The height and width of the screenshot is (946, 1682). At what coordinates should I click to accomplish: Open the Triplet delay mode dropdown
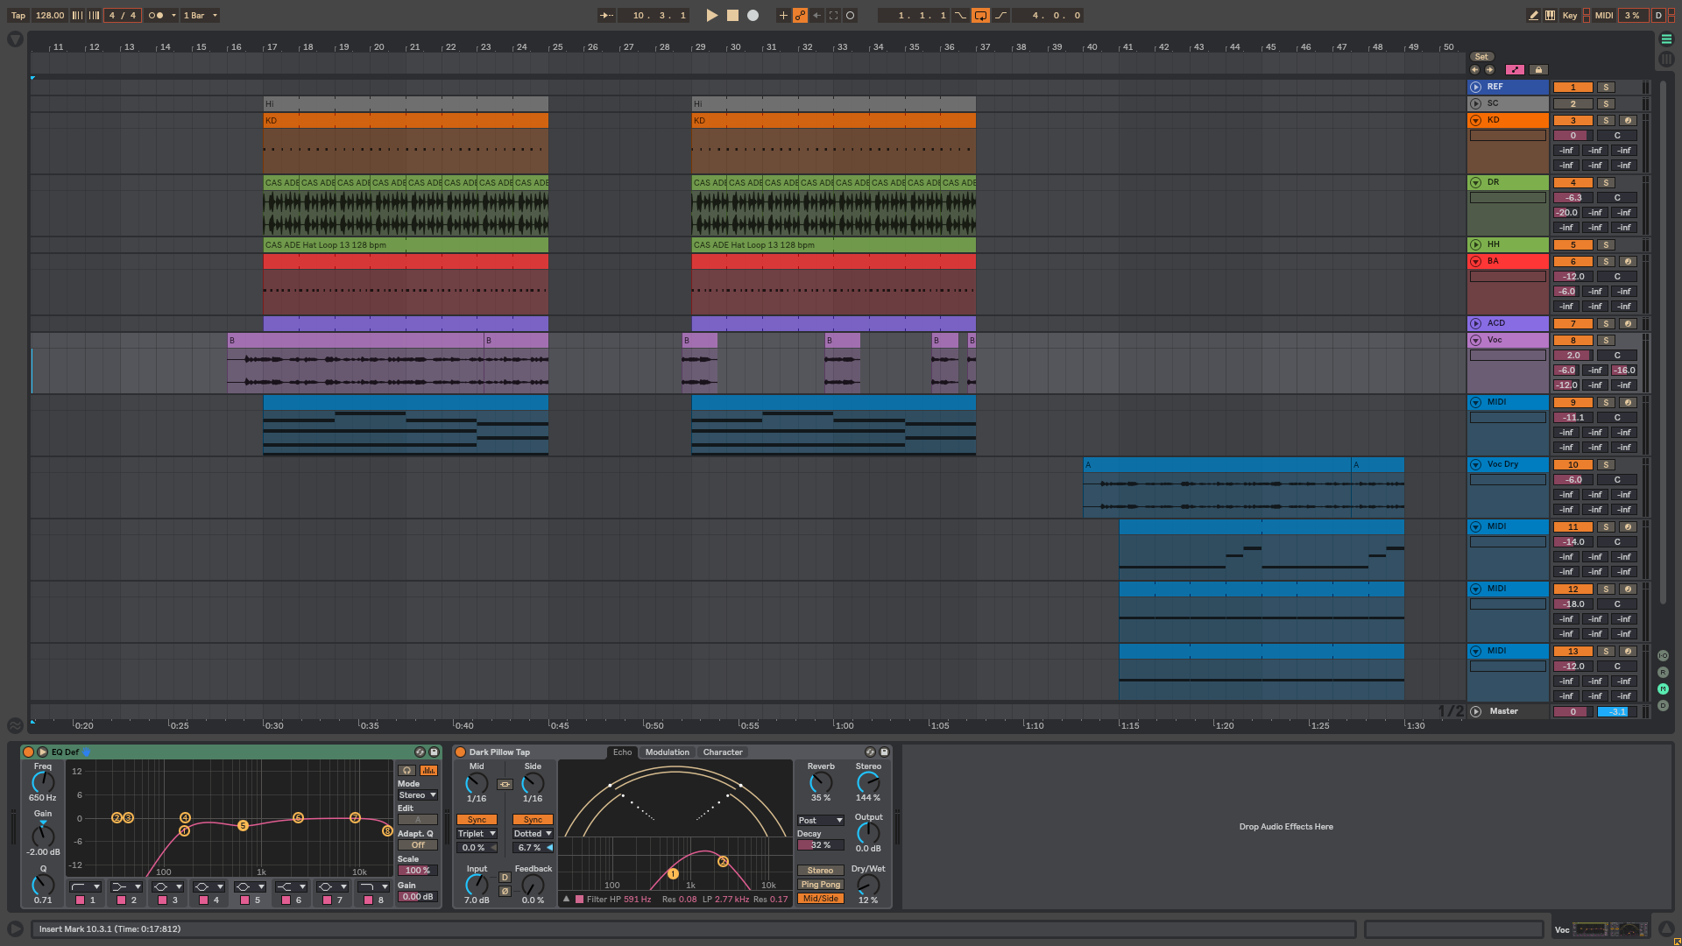[x=477, y=833]
